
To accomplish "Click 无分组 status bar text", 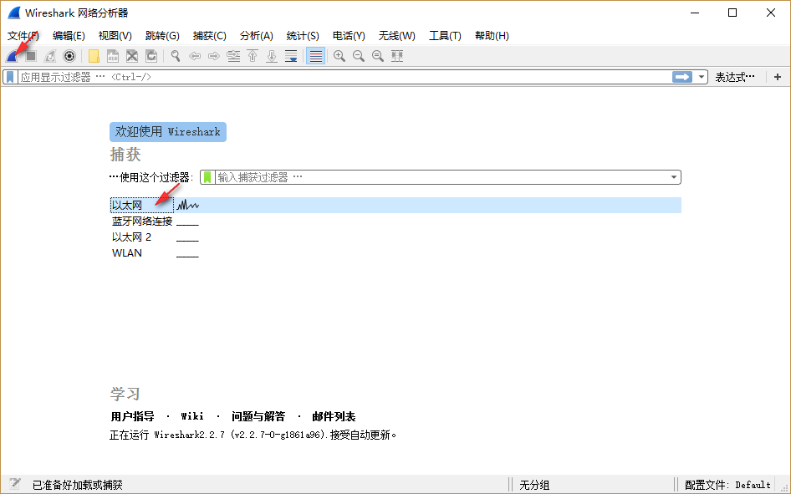I will [534, 485].
